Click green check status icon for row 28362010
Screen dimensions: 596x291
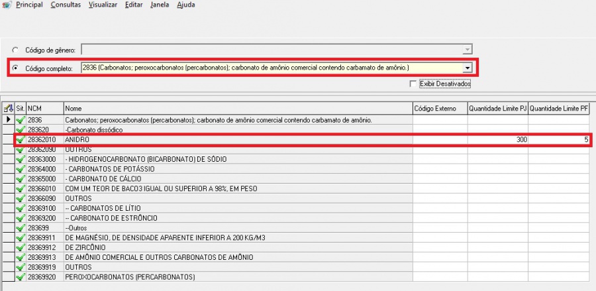pos(21,140)
